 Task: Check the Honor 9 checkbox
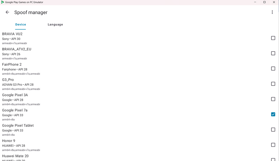(273, 145)
